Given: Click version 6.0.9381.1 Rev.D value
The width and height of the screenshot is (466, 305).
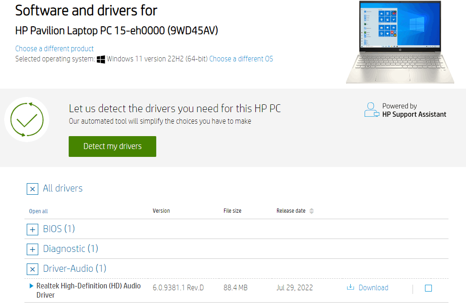Looking at the screenshot, I should (x=178, y=288).
